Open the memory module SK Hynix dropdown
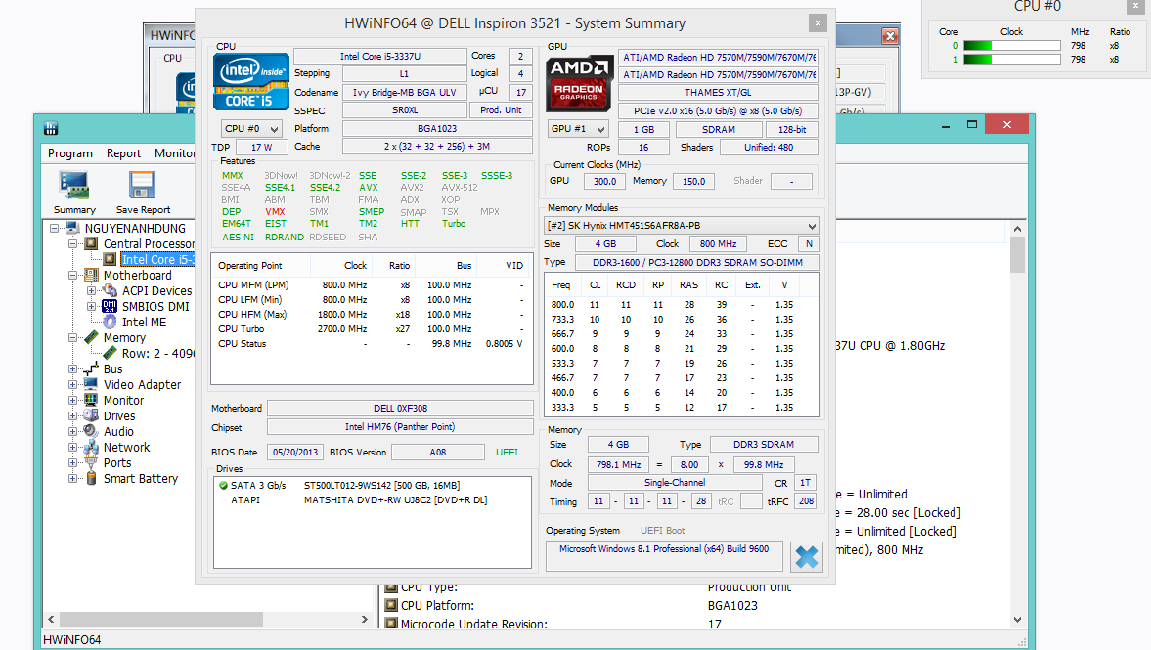Image resolution: width=1151 pixels, height=650 pixels. (x=682, y=225)
